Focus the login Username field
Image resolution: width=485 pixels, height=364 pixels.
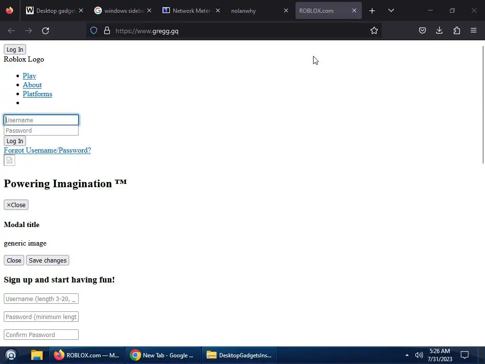(41, 120)
